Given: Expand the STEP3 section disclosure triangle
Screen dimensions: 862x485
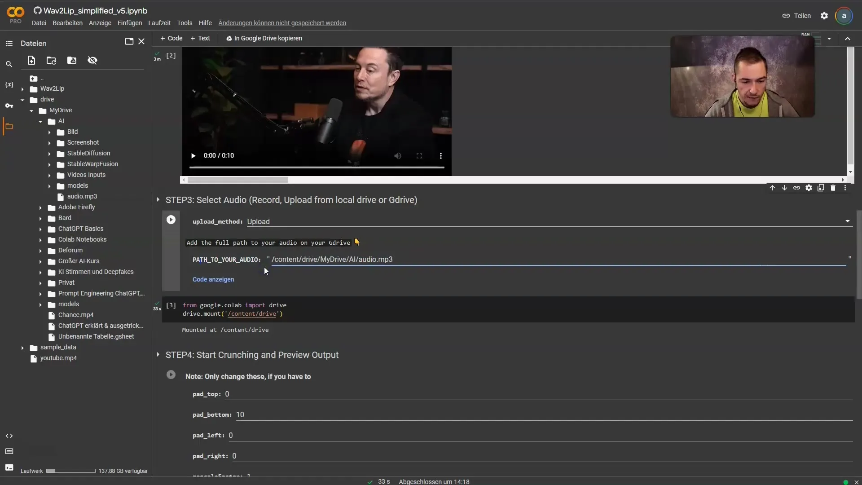Looking at the screenshot, I should tap(158, 199).
